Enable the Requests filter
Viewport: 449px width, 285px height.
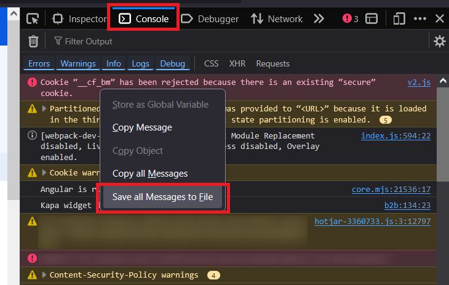point(272,63)
